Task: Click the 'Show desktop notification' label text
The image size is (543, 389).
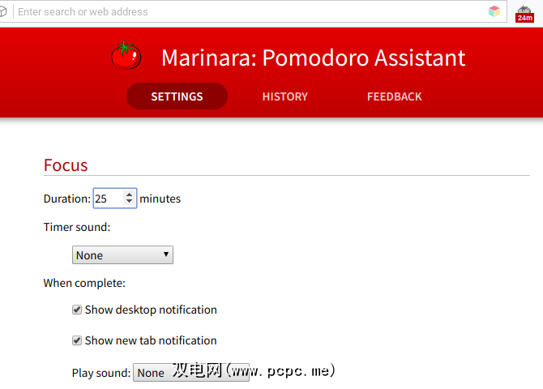Action: pyautogui.click(x=151, y=310)
